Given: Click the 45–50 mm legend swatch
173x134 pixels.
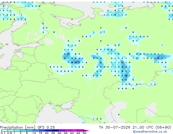Looking at the screenshot, I should (80, 130).
